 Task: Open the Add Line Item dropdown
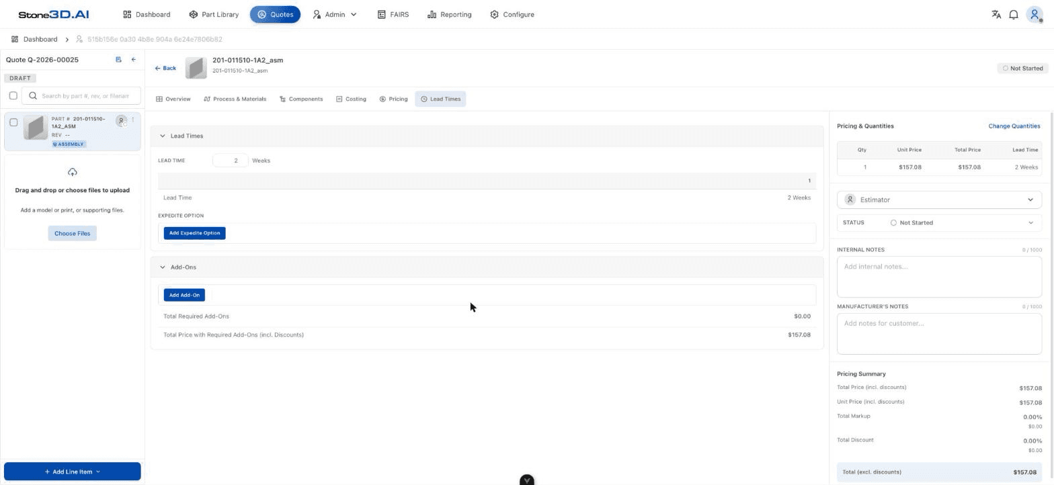(73, 472)
